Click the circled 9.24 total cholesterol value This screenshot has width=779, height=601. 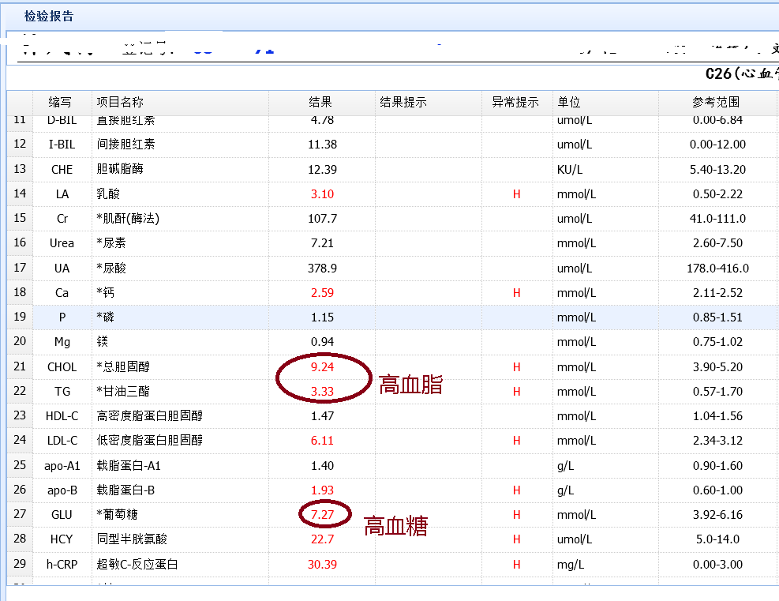coord(323,366)
